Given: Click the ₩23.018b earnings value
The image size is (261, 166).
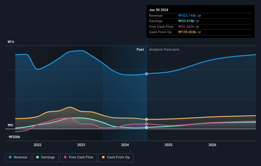Looking at the screenshot, I should point(186,21).
